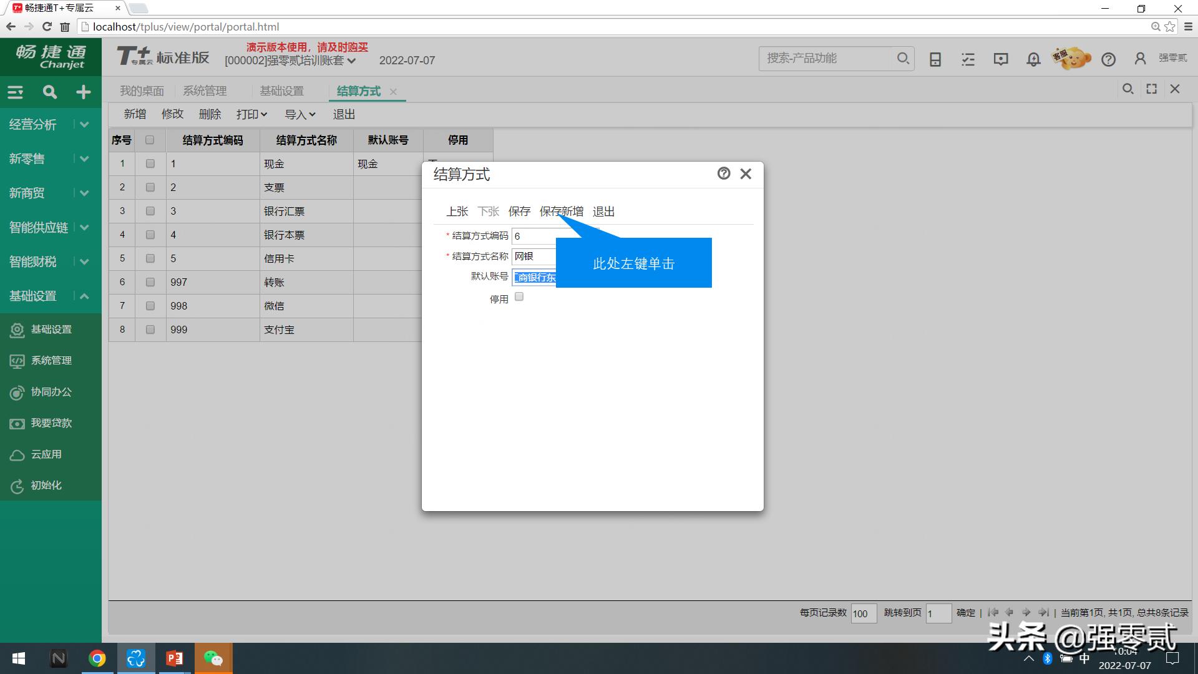Select the 我的桌面 tab

click(x=142, y=90)
